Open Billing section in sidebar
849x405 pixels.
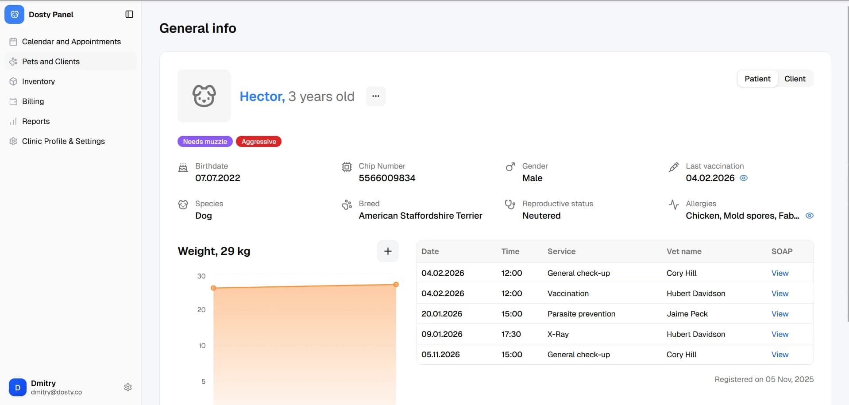[x=33, y=101]
